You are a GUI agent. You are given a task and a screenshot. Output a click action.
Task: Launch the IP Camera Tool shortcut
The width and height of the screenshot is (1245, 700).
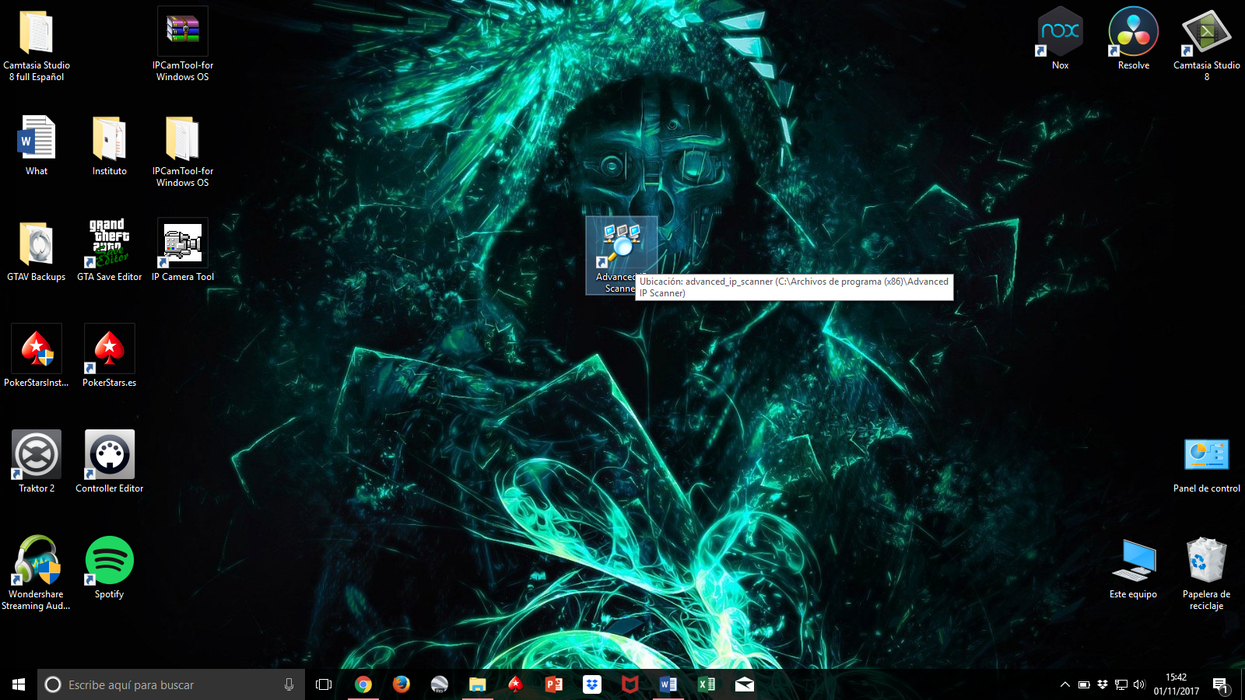183,250
